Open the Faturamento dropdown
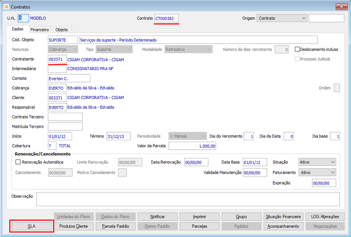Screen dimensions: 351x237 [317, 172]
